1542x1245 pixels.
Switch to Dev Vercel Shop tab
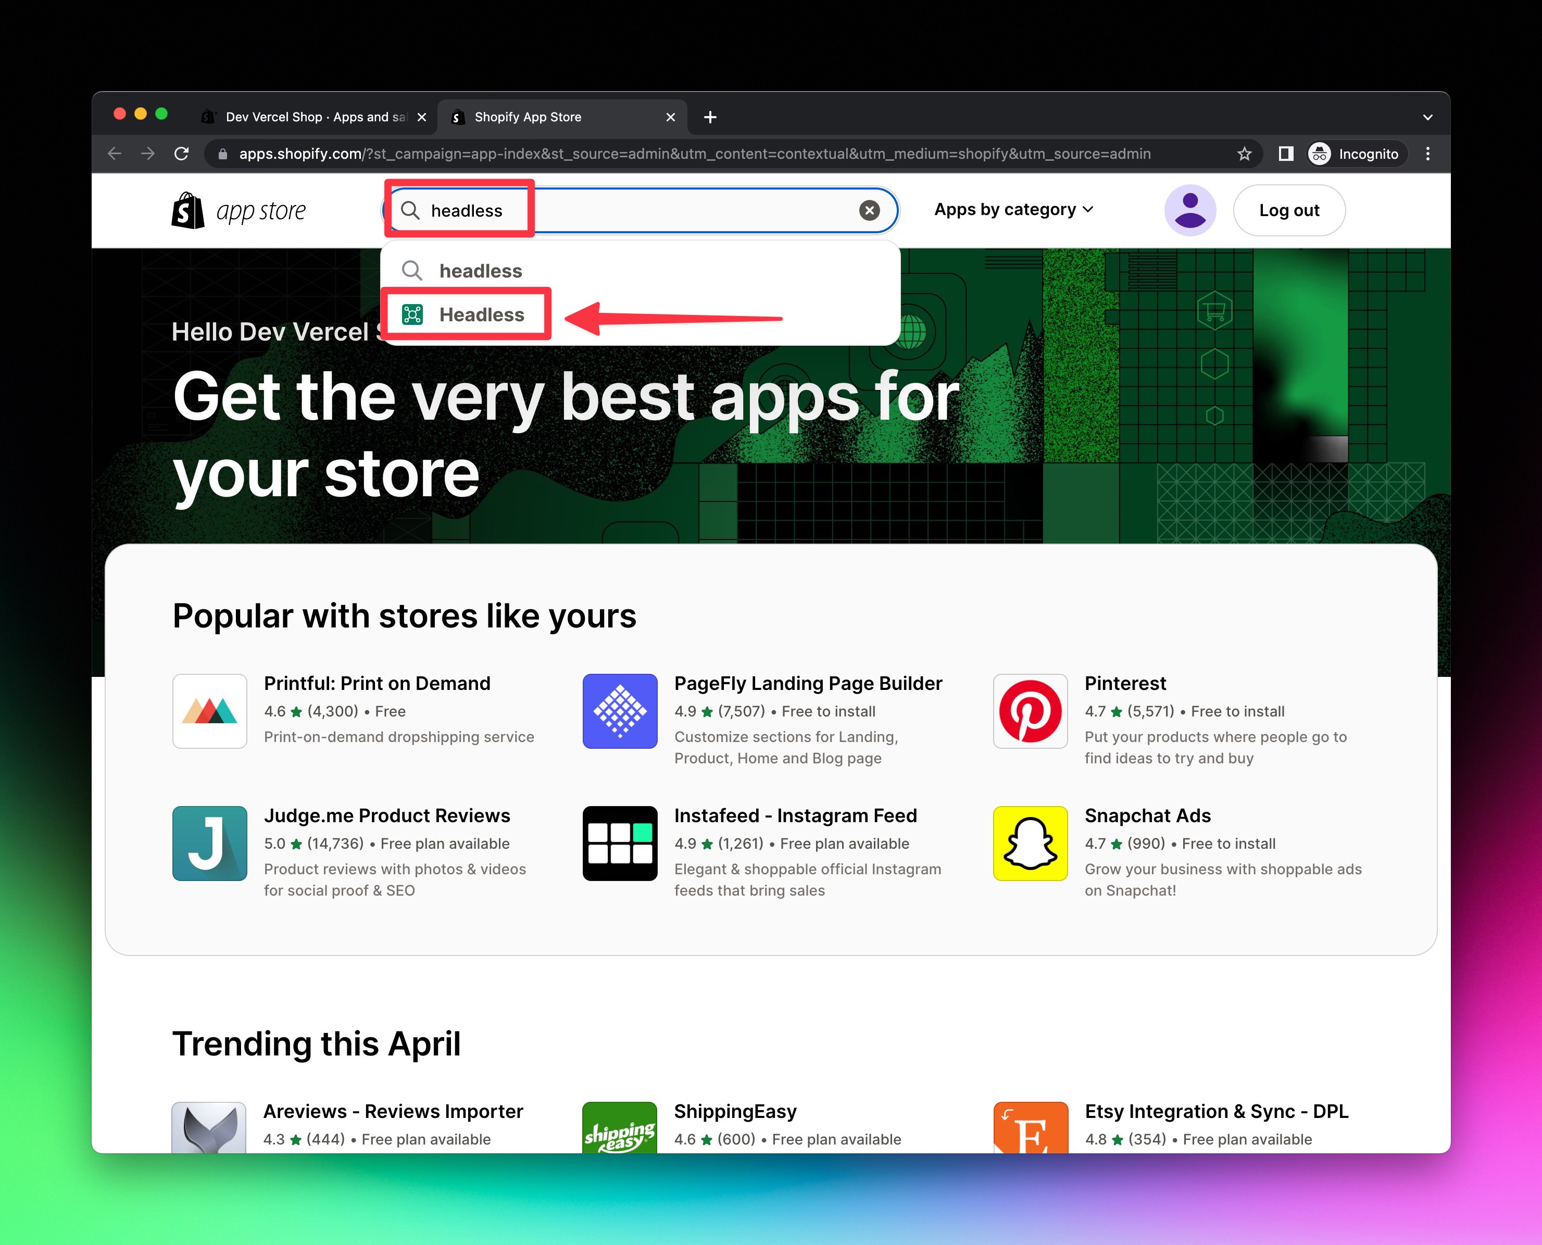click(314, 117)
